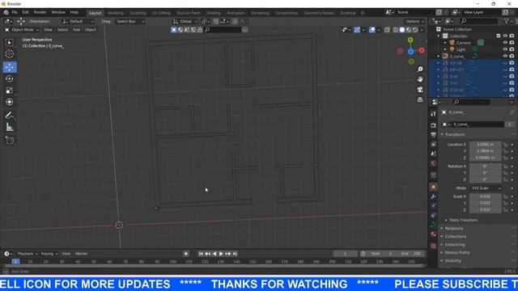Hide Camera object in outliner
This screenshot has width=518, height=291.
pos(505,43)
